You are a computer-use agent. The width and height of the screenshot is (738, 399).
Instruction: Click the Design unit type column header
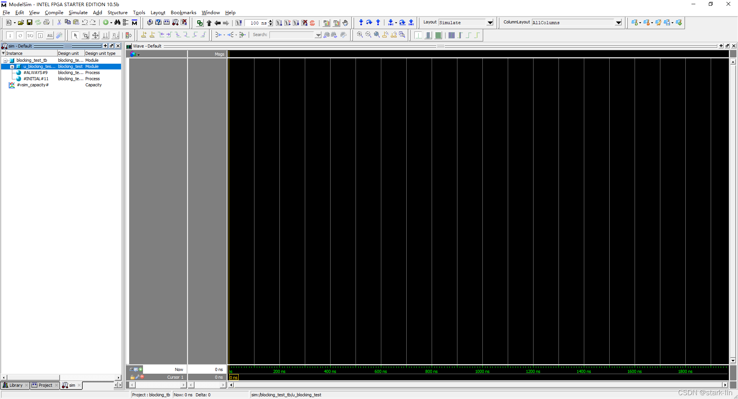pos(103,53)
